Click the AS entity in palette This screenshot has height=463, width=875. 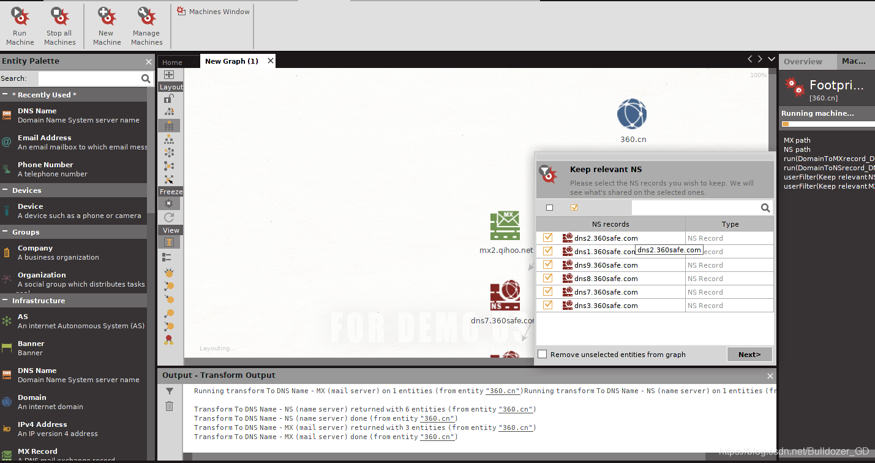73,321
